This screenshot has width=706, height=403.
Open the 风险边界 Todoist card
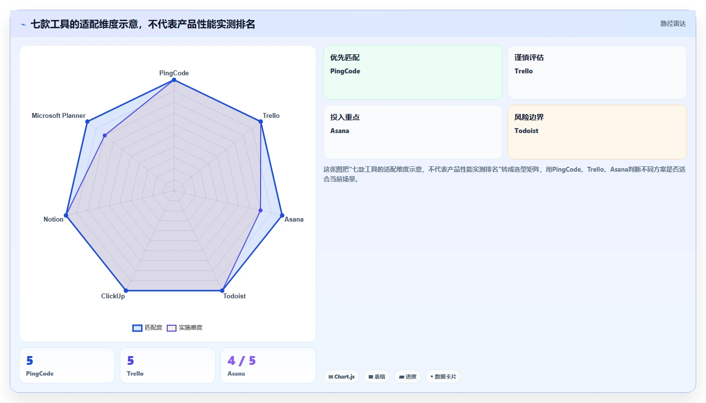tap(597, 132)
